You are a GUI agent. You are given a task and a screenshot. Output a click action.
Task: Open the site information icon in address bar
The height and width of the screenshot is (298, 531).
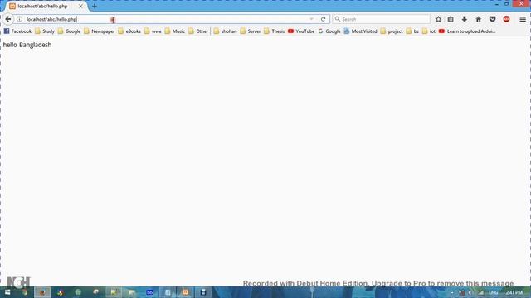click(x=20, y=19)
